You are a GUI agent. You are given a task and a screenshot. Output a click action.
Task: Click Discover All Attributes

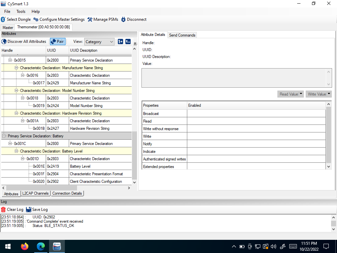(24, 42)
